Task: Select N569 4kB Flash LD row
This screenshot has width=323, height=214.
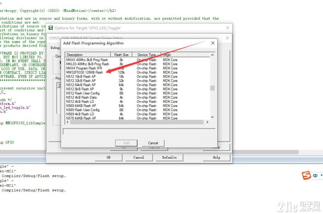Action: (x=138, y=114)
